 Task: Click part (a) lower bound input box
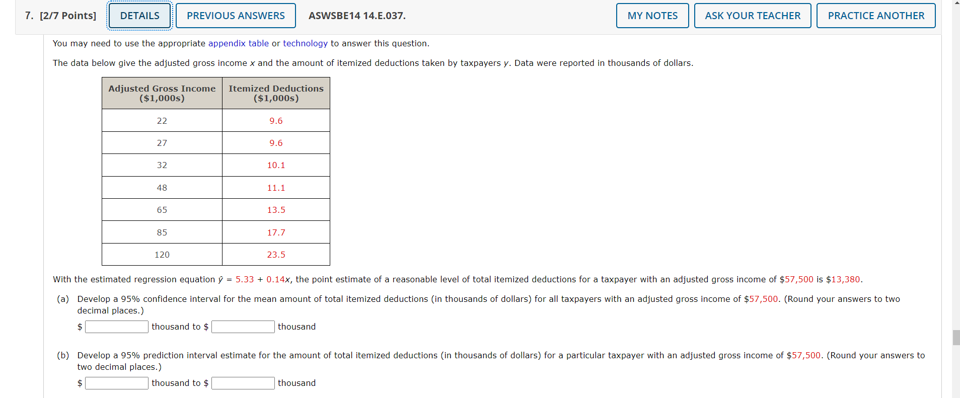point(116,327)
